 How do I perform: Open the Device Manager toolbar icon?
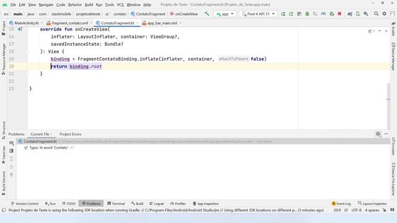click(x=358, y=14)
